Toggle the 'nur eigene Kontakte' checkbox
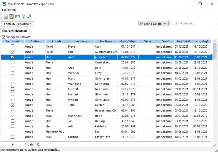 [x=4, y=37]
